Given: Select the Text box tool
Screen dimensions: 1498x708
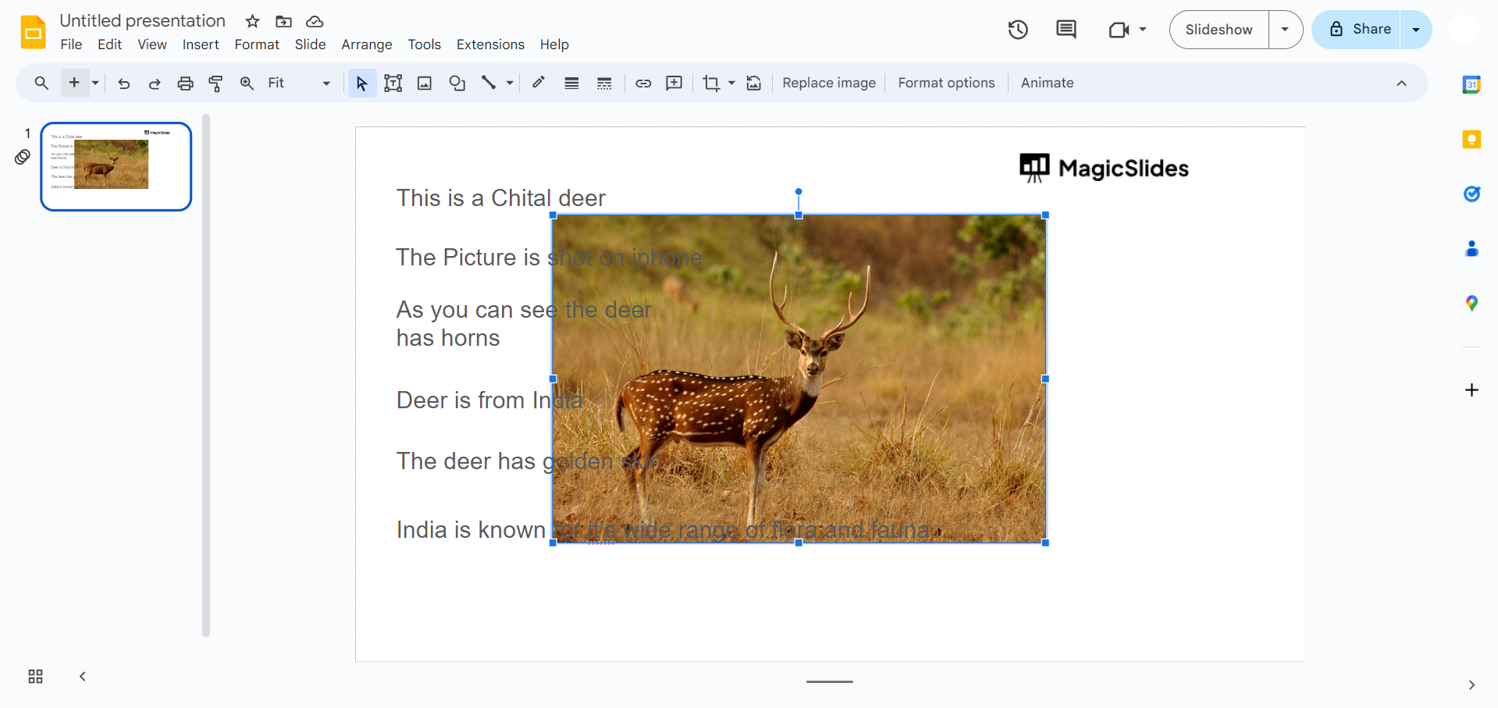Looking at the screenshot, I should click(x=393, y=84).
